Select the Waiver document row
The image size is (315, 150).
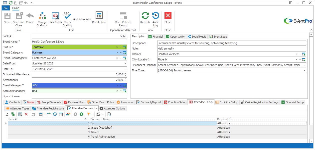(157, 132)
